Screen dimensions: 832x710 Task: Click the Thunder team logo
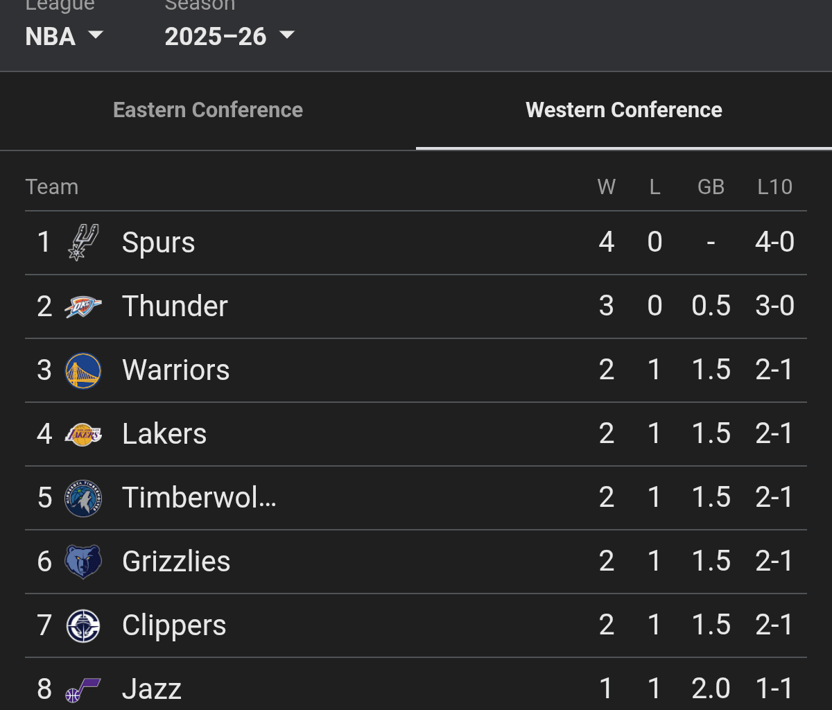[x=83, y=306]
